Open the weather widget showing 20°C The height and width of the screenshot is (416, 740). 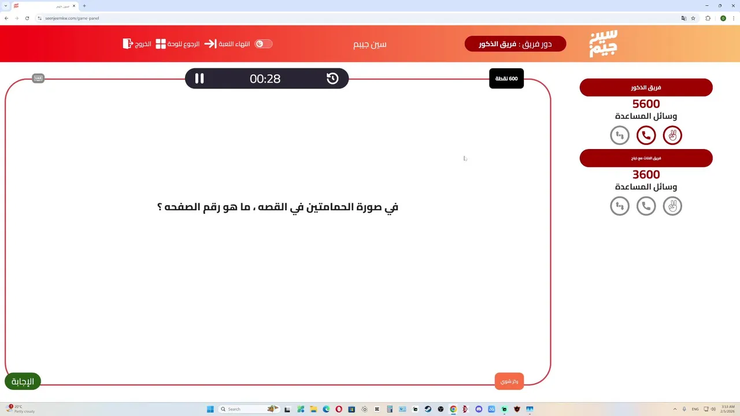point(20,409)
